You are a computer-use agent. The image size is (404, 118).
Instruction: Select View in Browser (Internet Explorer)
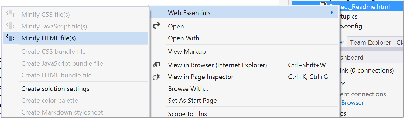click(217, 65)
